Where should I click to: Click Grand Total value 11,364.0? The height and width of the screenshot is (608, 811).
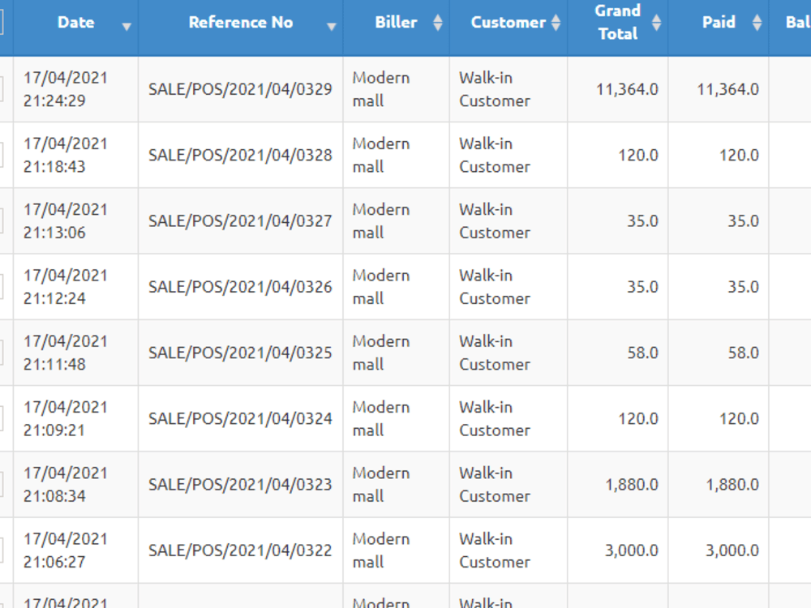click(x=627, y=89)
